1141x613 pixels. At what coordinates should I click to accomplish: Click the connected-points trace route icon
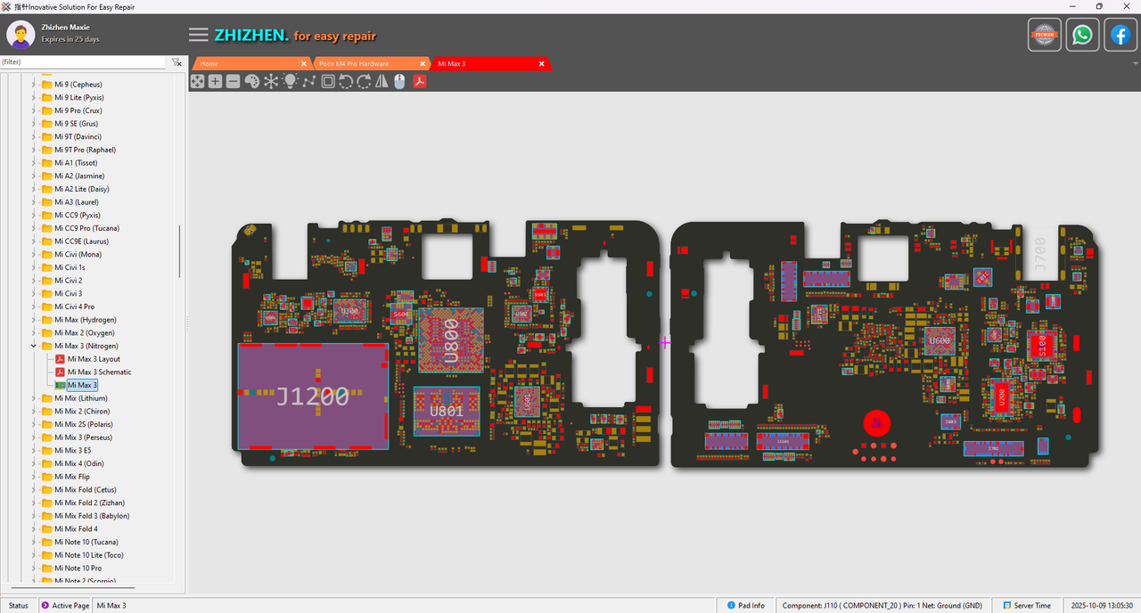(x=308, y=81)
